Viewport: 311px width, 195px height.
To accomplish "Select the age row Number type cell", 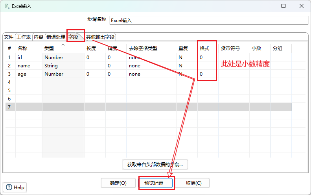I will tap(63, 74).
